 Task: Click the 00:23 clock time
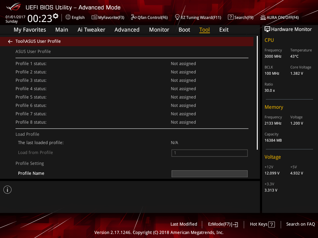40,19
